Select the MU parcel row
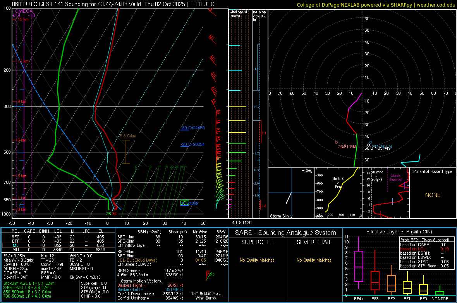The height and width of the screenshot is (303, 457). pyautogui.click(x=58, y=249)
